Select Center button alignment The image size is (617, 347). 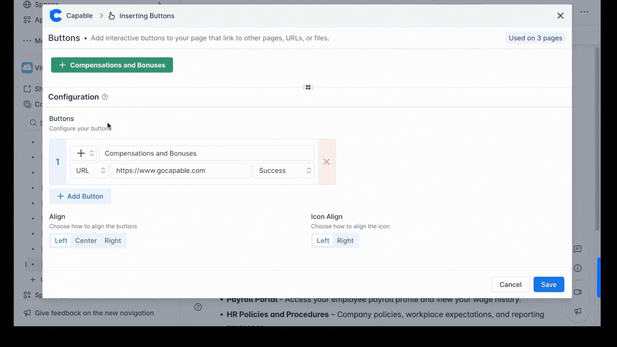click(x=86, y=240)
